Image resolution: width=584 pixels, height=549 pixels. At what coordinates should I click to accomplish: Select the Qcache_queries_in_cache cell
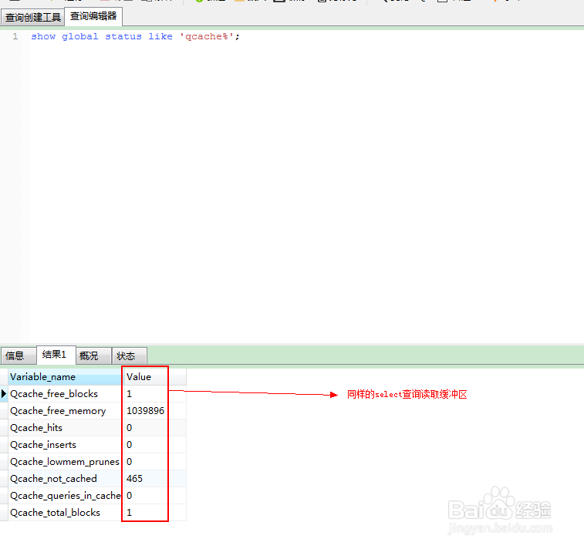pos(66,496)
